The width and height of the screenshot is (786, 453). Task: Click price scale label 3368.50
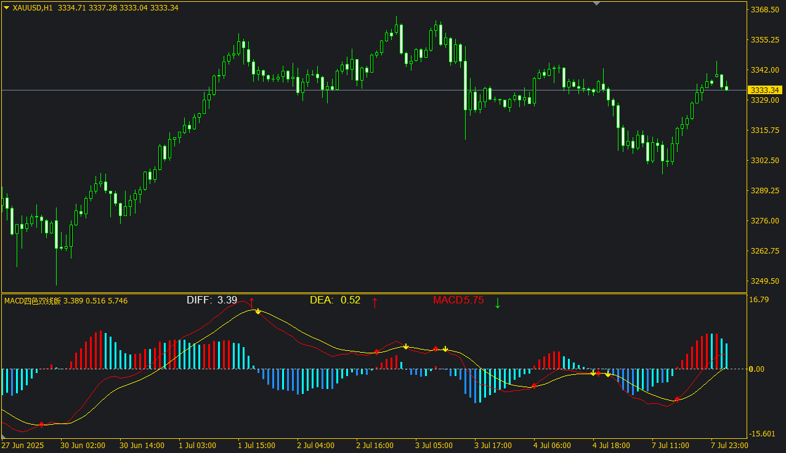(764, 10)
